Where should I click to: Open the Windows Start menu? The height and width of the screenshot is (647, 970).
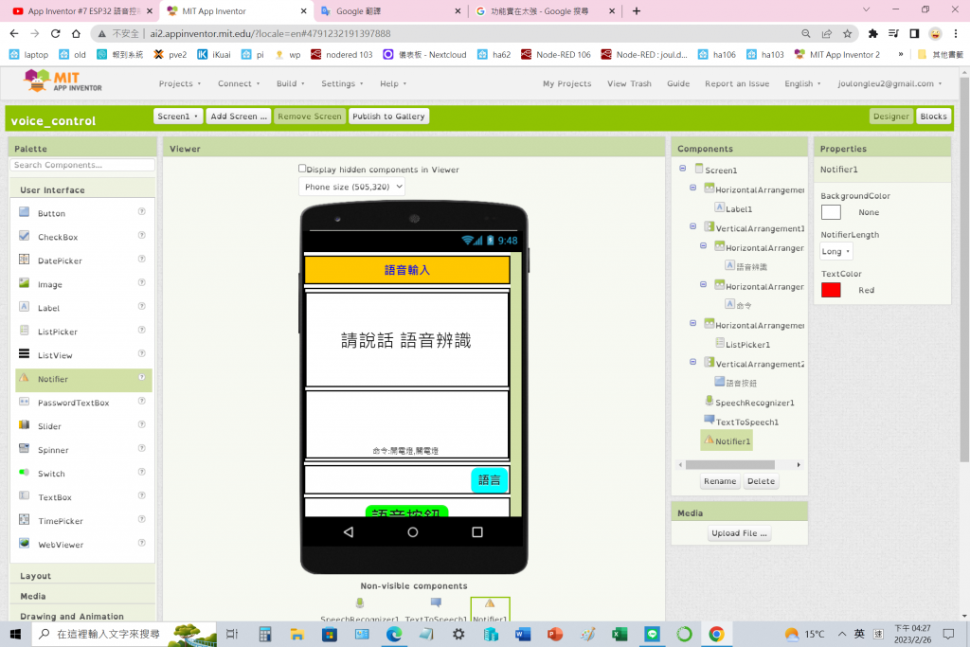pos(15,634)
